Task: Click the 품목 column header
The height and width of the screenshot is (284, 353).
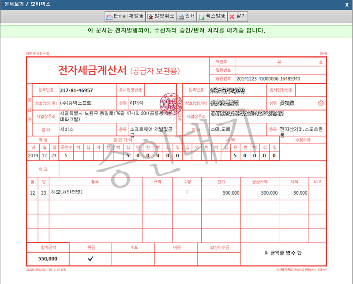Action: point(95,181)
